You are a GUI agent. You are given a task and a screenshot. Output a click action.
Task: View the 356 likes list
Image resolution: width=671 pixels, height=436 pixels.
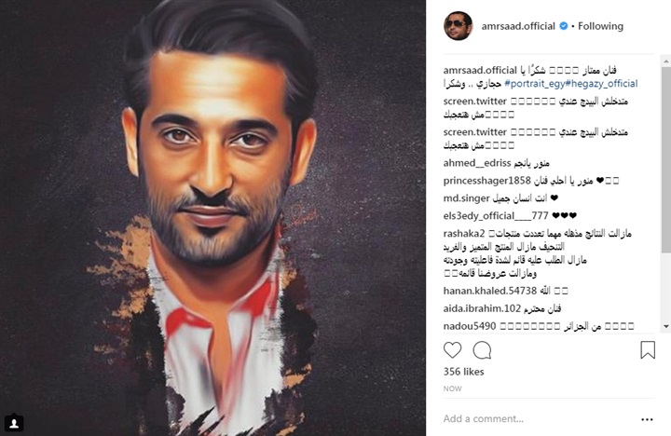(463, 372)
